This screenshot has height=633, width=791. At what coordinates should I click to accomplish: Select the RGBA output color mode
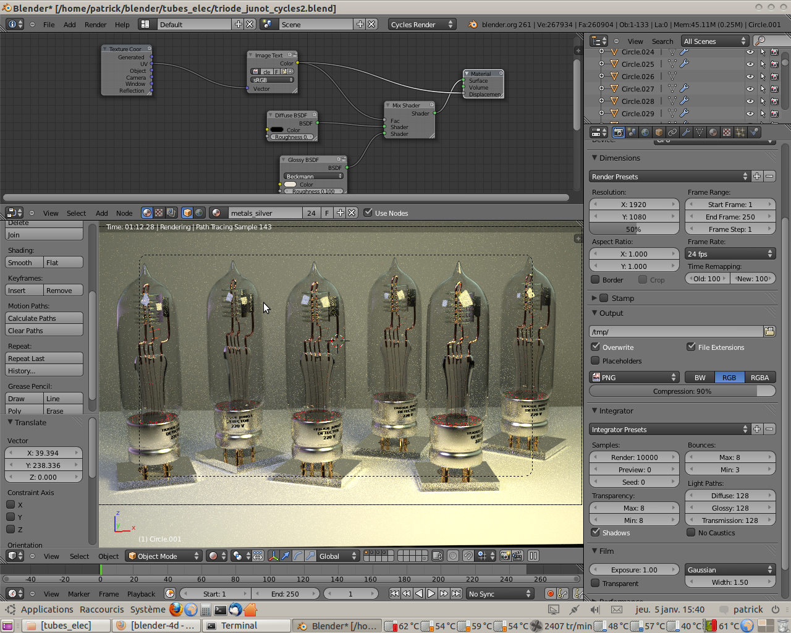click(x=759, y=377)
